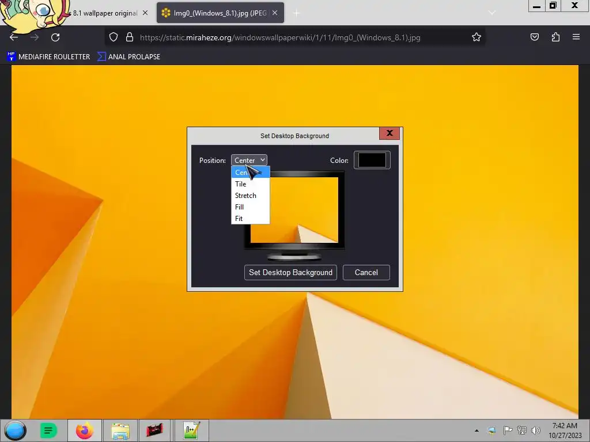
Task: Open the Position dropdown showing Center
Action: click(249, 160)
